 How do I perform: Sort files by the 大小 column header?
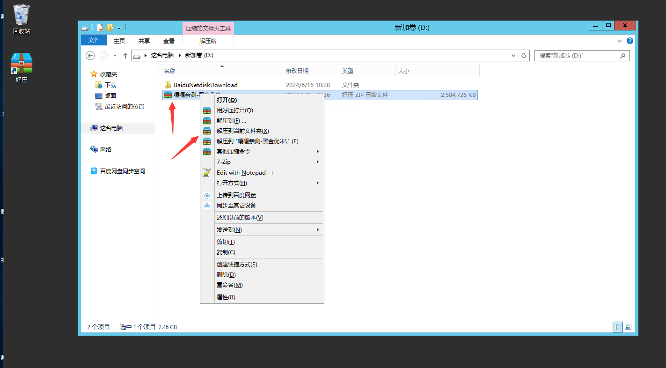click(437, 71)
